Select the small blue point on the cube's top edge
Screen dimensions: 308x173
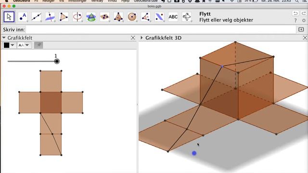click(222, 66)
